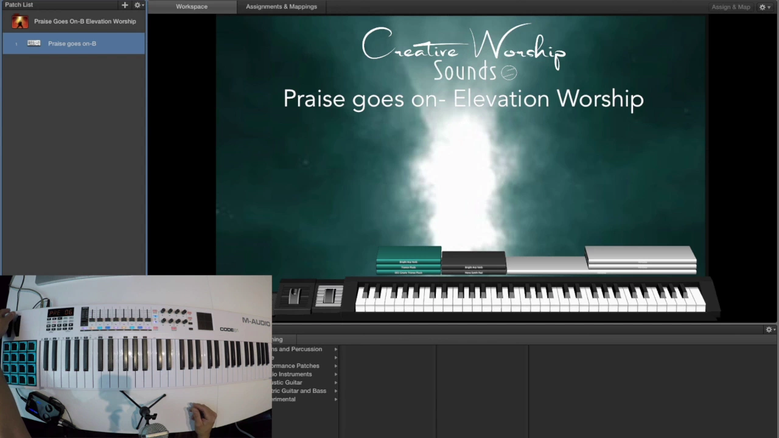Expand the Acoustic Guitar category arrow
779x438 pixels.
[x=335, y=383]
